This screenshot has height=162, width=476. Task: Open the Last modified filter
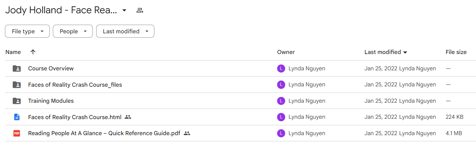tap(125, 31)
